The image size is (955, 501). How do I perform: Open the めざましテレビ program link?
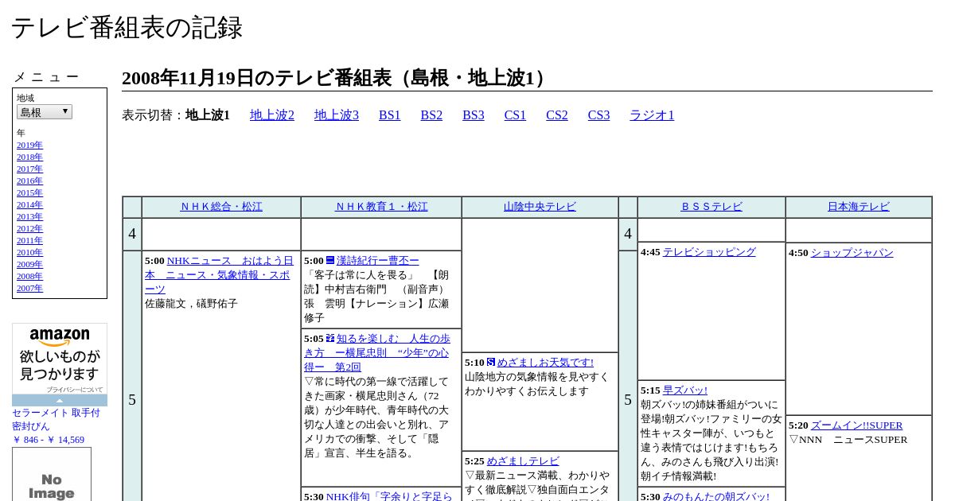coord(523,461)
